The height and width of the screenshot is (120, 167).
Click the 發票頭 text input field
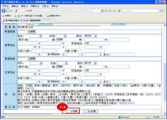pyautogui.click(x=58, y=27)
